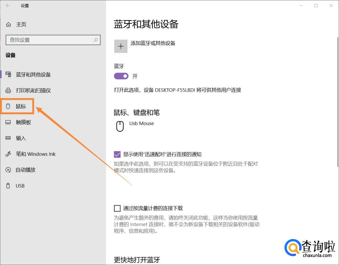Enable 通过按流量计费的连接下载 checkbox
339x265 pixels.
(117, 208)
